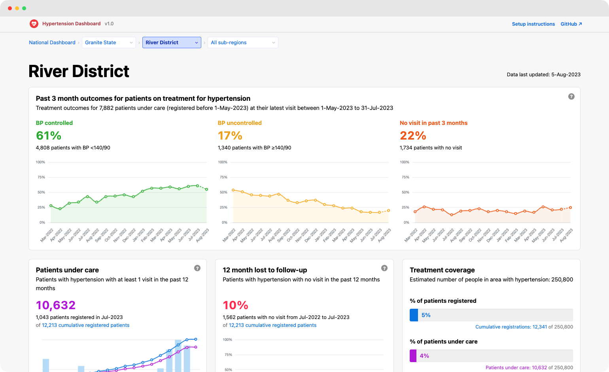
Task: Click the version v1.0 label
Action: [x=109, y=24]
